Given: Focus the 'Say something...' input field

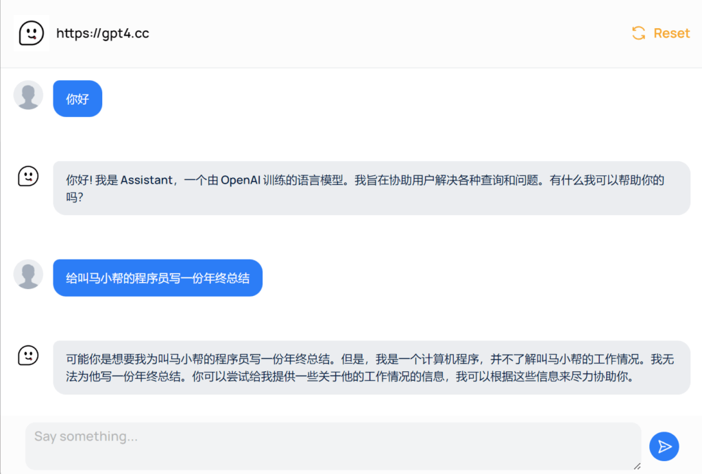Looking at the screenshot, I should [x=332, y=445].
